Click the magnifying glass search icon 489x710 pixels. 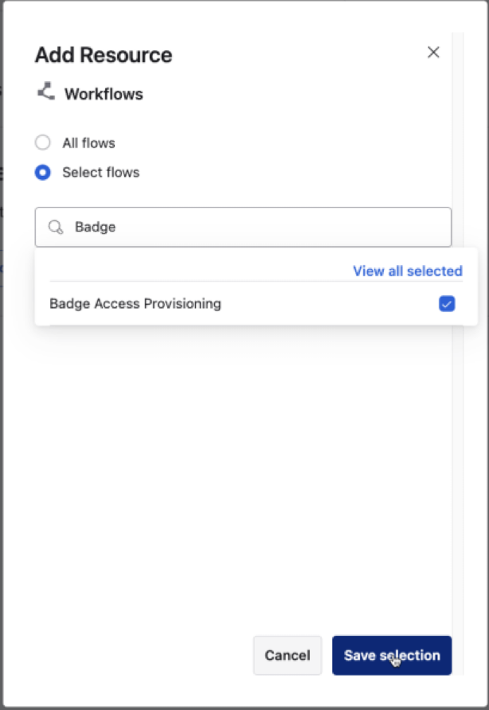(x=54, y=227)
